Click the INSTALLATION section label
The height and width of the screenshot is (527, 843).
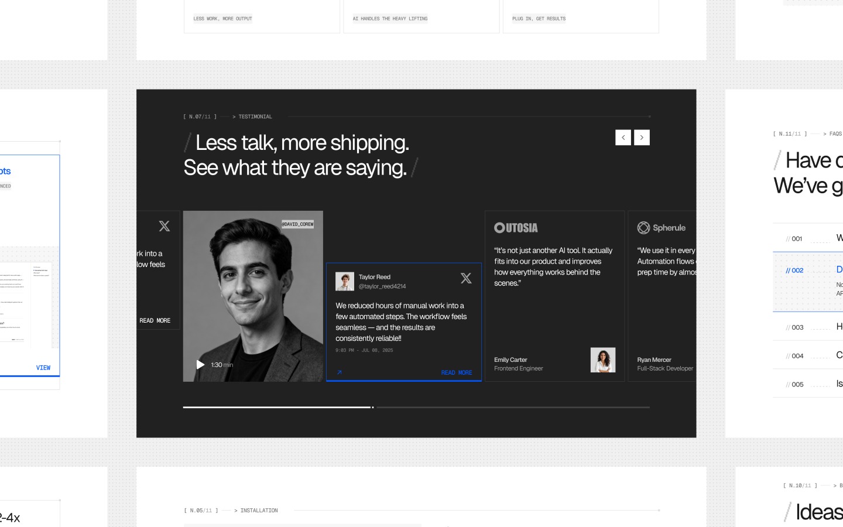(259, 511)
